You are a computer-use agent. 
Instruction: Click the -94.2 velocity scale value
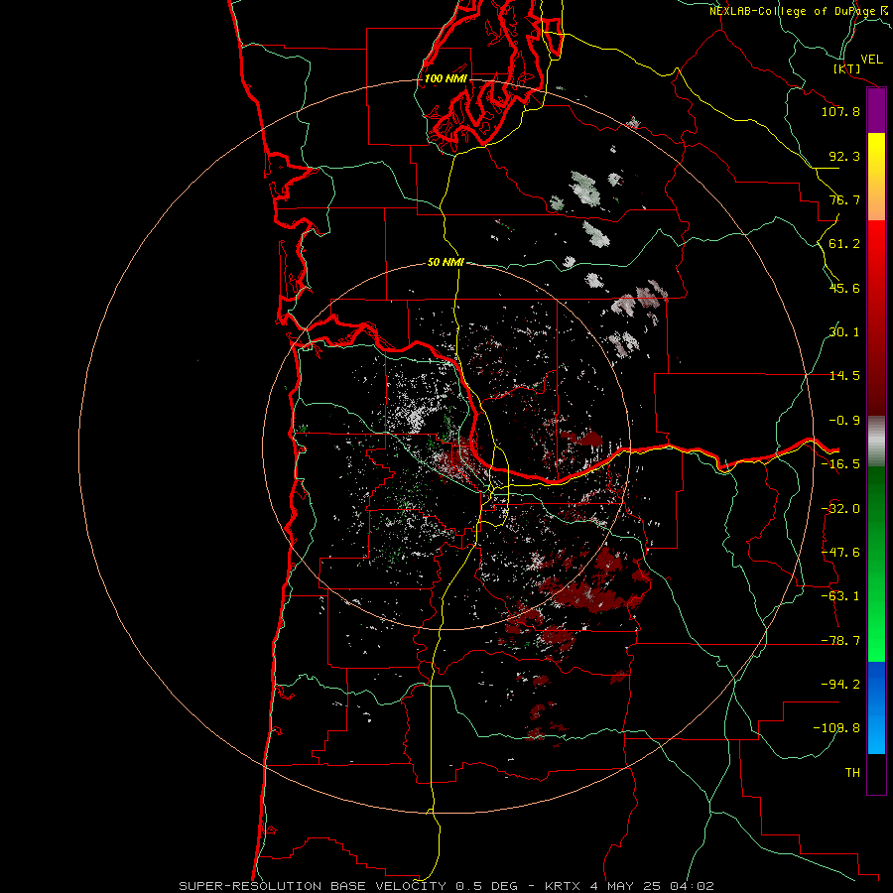(x=840, y=684)
